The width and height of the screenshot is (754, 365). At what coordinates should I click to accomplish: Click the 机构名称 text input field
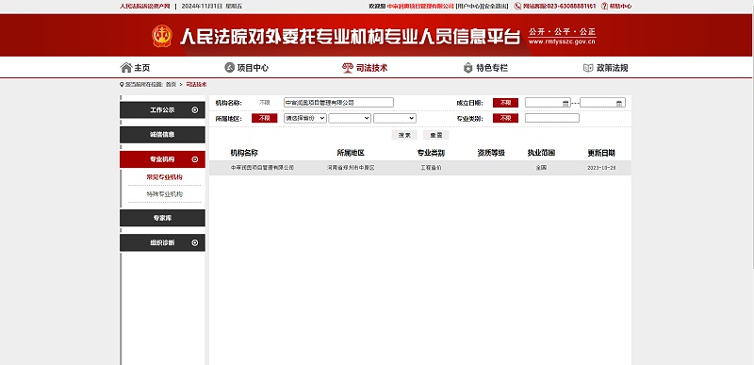pyautogui.click(x=338, y=103)
